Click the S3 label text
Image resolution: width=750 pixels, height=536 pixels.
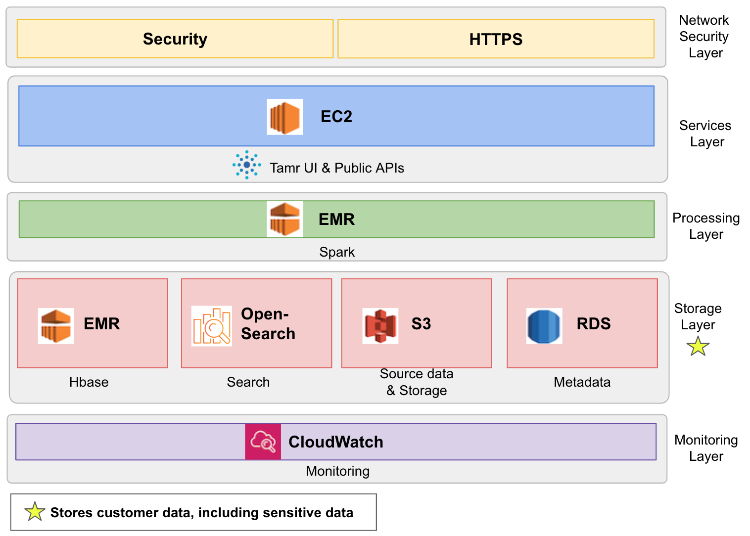421,324
